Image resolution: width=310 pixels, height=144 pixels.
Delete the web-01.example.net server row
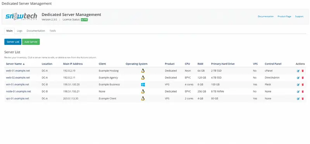tap(303, 71)
